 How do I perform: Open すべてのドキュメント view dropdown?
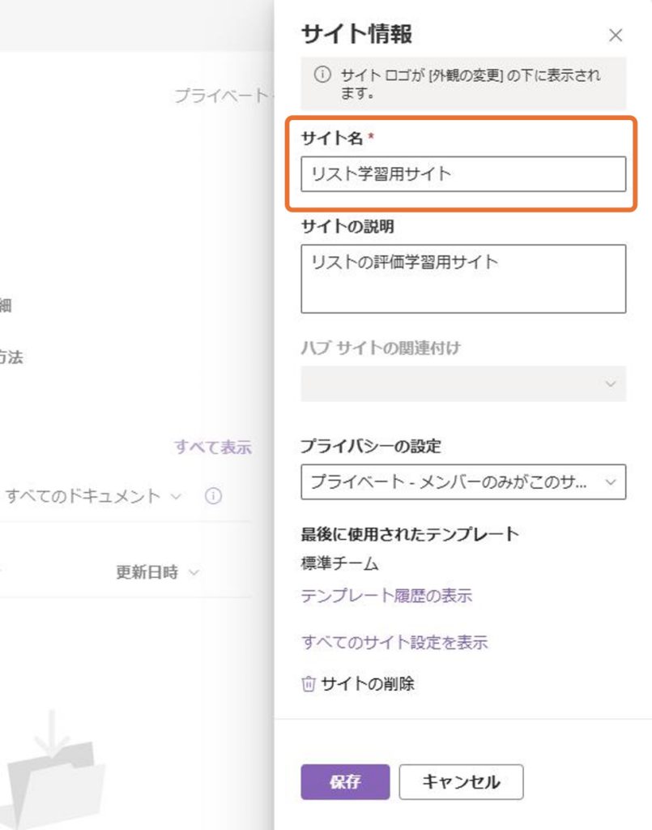pos(94,496)
